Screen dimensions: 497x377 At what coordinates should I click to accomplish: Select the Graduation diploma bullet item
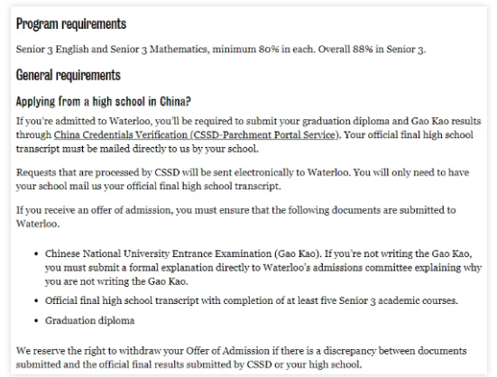89,320
